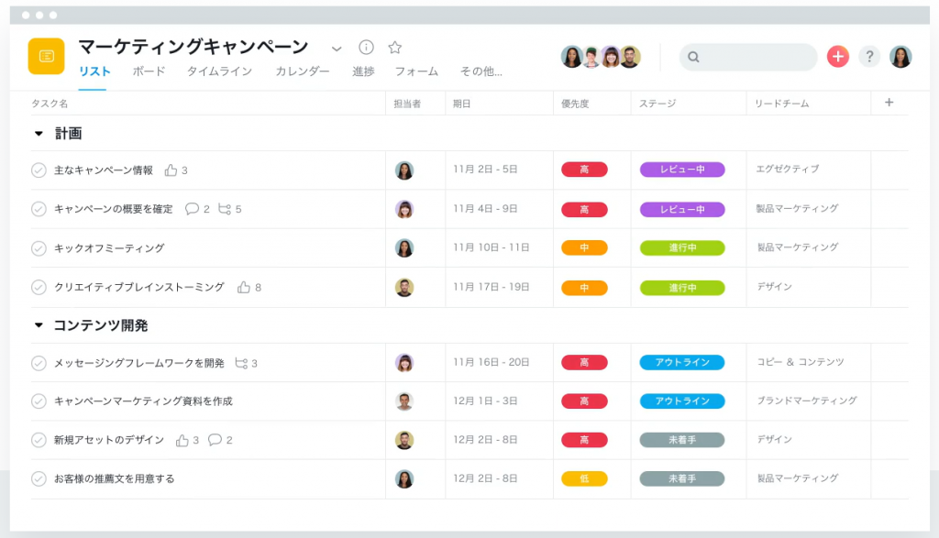The width and height of the screenshot is (939, 538).
Task: Complete the キックオフミーティング task
Action: pos(39,248)
